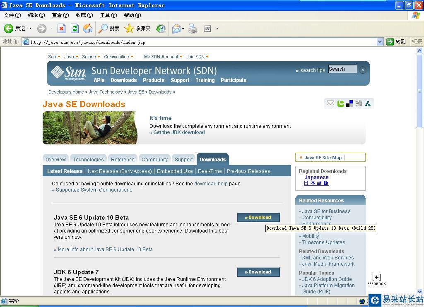This screenshot has height=307, width=424.
Task: Open Java SE for Business link
Action: (326, 211)
